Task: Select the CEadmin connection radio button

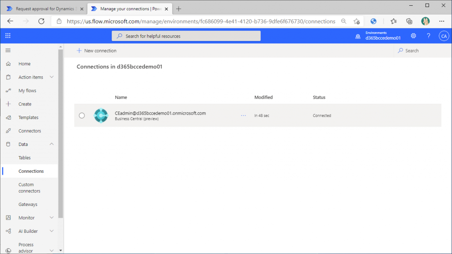Action: (82, 116)
